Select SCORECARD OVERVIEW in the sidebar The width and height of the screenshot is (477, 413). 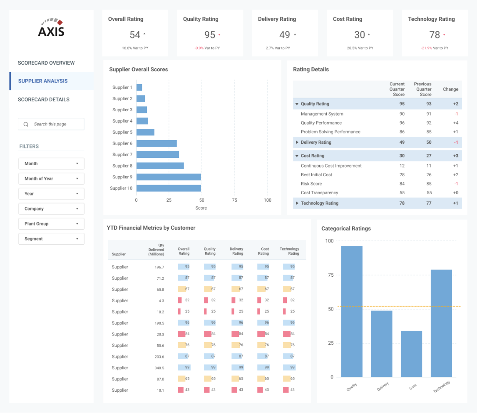coord(46,63)
